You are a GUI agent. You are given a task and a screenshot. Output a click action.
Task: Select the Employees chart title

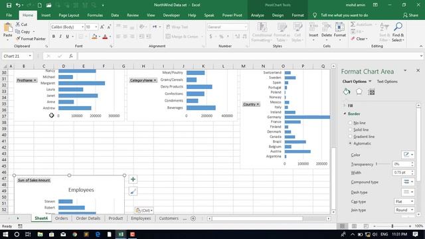tap(81, 190)
